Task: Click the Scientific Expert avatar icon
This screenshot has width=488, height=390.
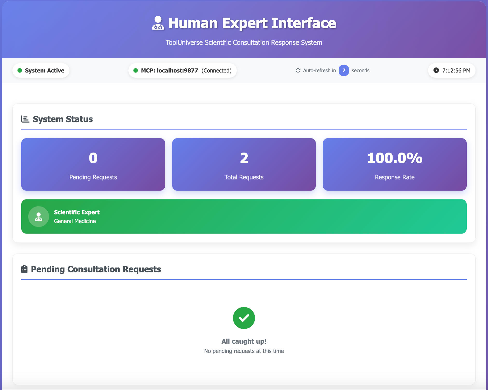Action: [38, 216]
